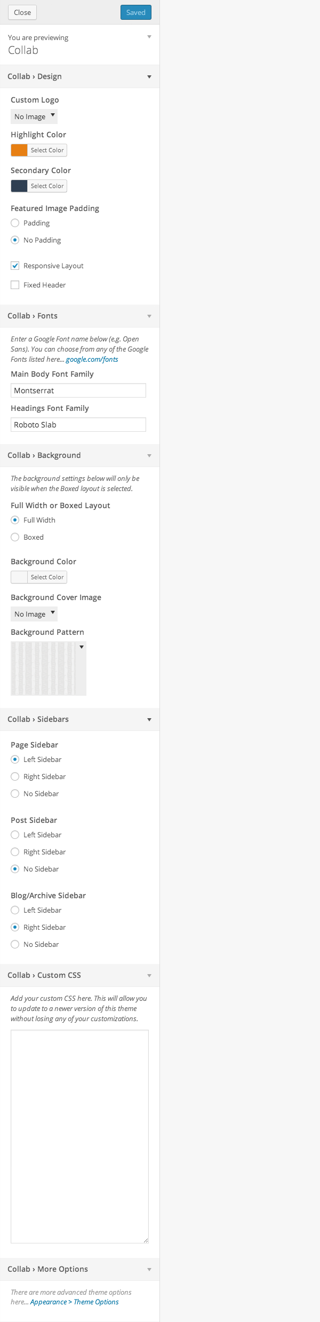Toggle the Collab Fonts section arrow
This screenshot has width=320, height=1322.
tap(149, 316)
